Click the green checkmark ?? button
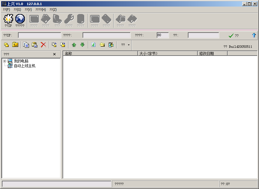This screenshot has width=259, height=189. click(x=234, y=36)
